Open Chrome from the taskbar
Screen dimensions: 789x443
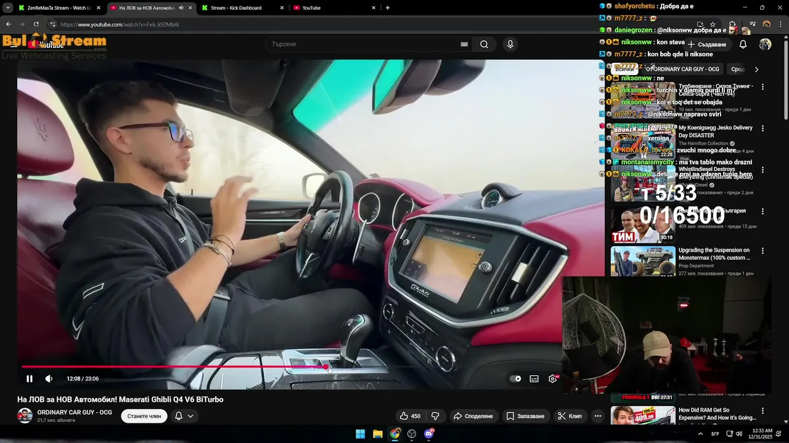pos(395,434)
